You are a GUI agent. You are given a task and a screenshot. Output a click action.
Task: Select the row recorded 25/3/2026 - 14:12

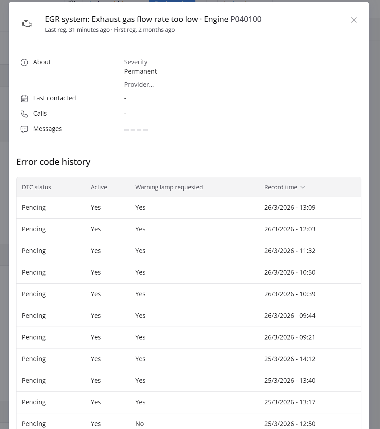coord(188,359)
